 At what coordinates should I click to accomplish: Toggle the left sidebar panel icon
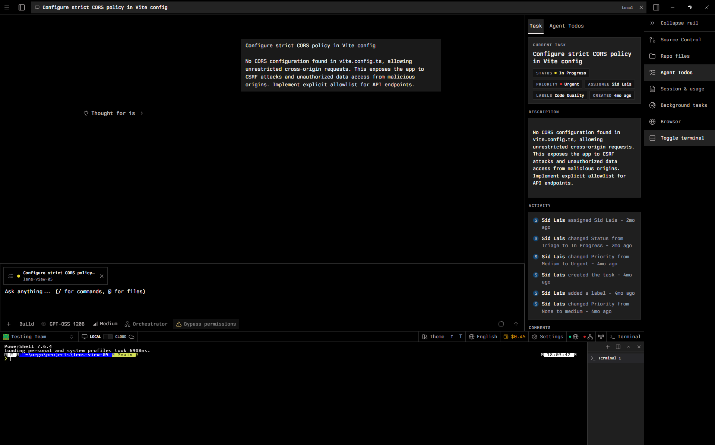point(22,7)
